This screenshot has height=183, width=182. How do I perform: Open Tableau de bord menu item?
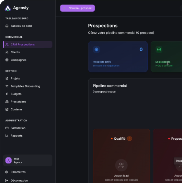click(x=27, y=26)
